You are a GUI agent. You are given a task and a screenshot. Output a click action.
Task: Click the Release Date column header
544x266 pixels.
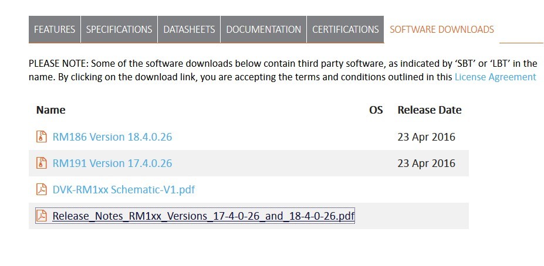tap(430, 110)
